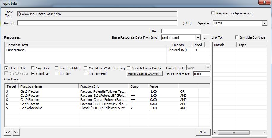Click the Value column header
The image size is (272, 138).
click(163, 86)
